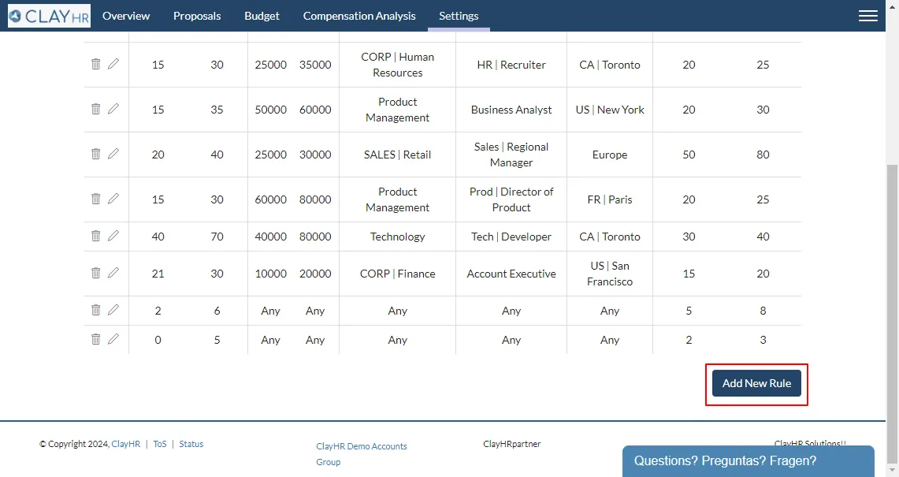Click the Tech | Developer cell
This screenshot has height=477, width=899.
tap(511, 237)
